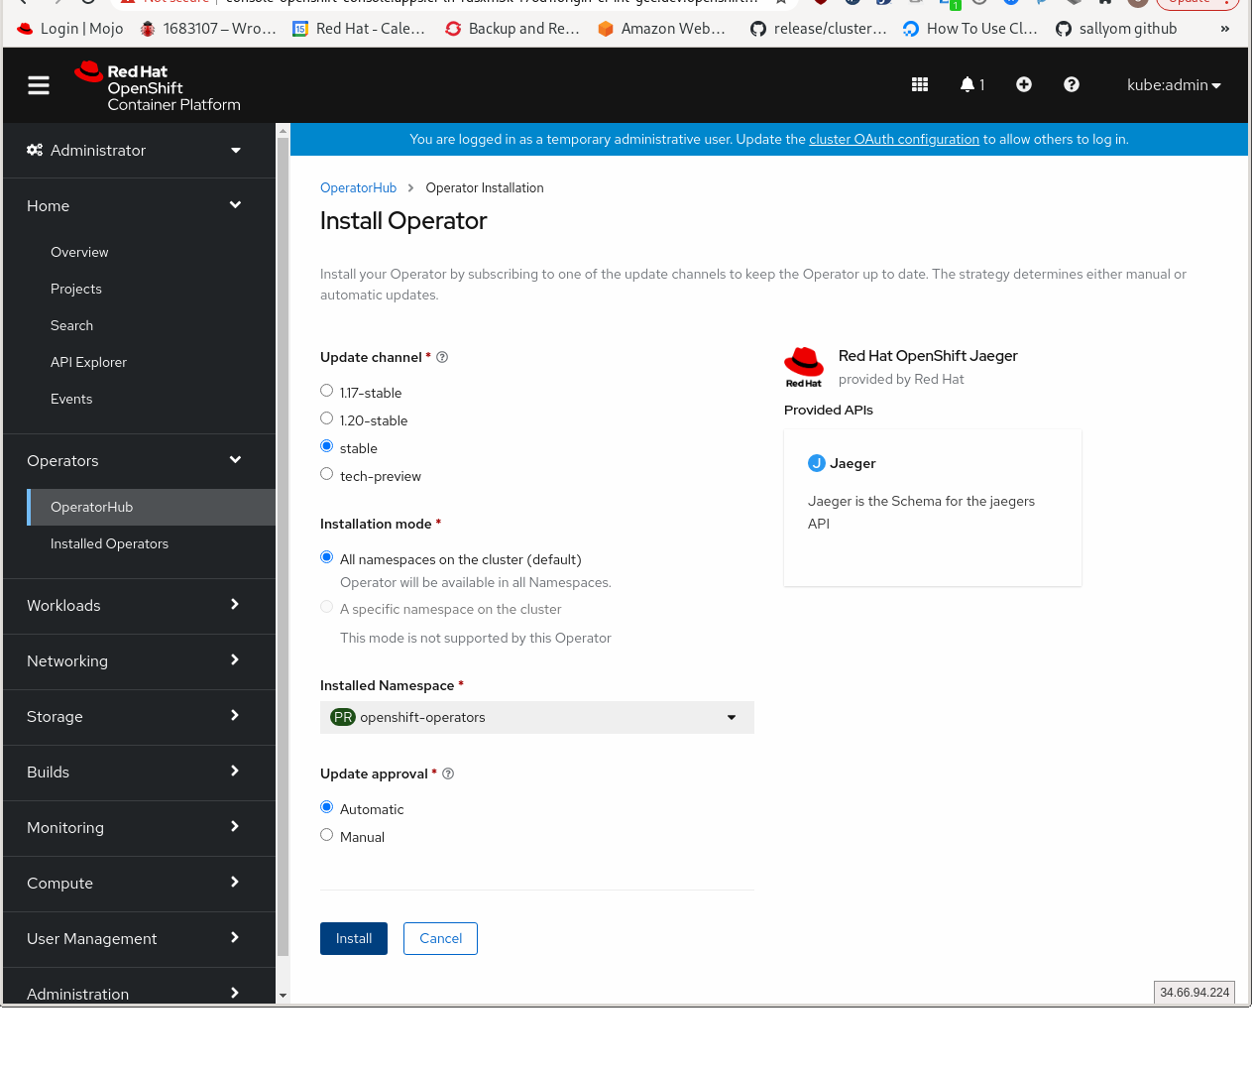
Task: Click the Update channel help icon
Action: pos(442,357)
